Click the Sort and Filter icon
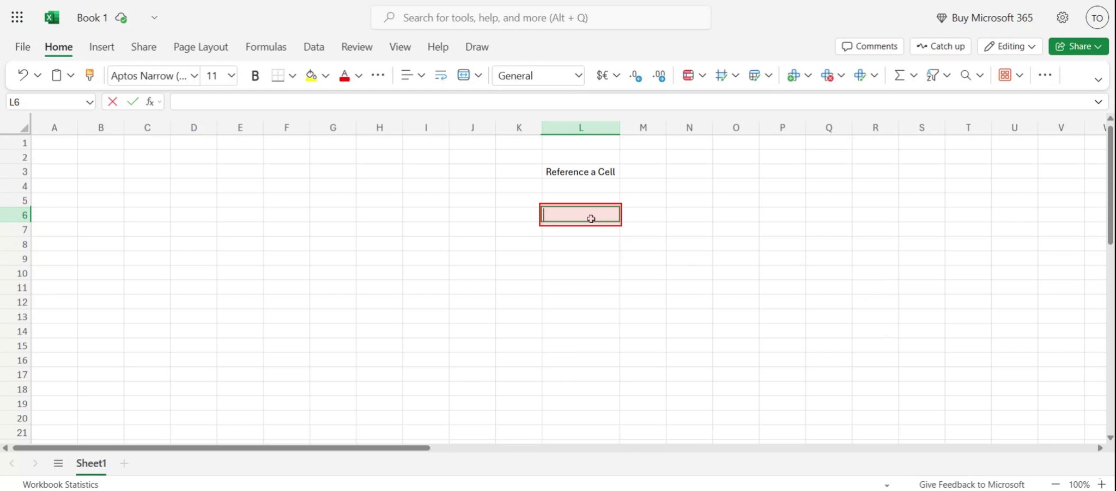This screenshot has width=1116, height=491. click(x=933, y=75)
